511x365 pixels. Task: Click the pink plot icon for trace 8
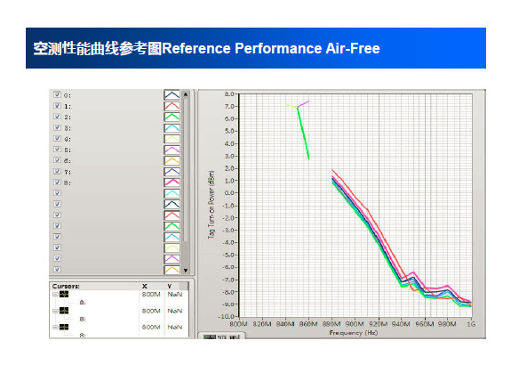tap(172, 182)
